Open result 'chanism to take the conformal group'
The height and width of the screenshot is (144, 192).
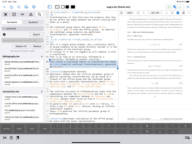[23, 118]
